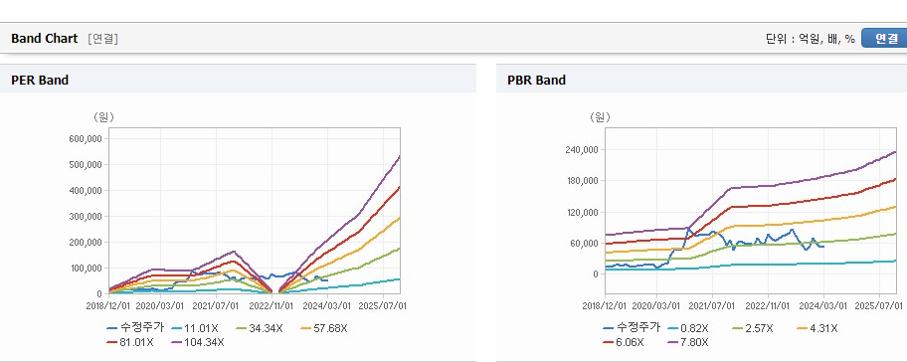Screen dimensions: 907x362
Task: Click the 300,000 axis label in PER chart
Action: [x=86, y=216]
